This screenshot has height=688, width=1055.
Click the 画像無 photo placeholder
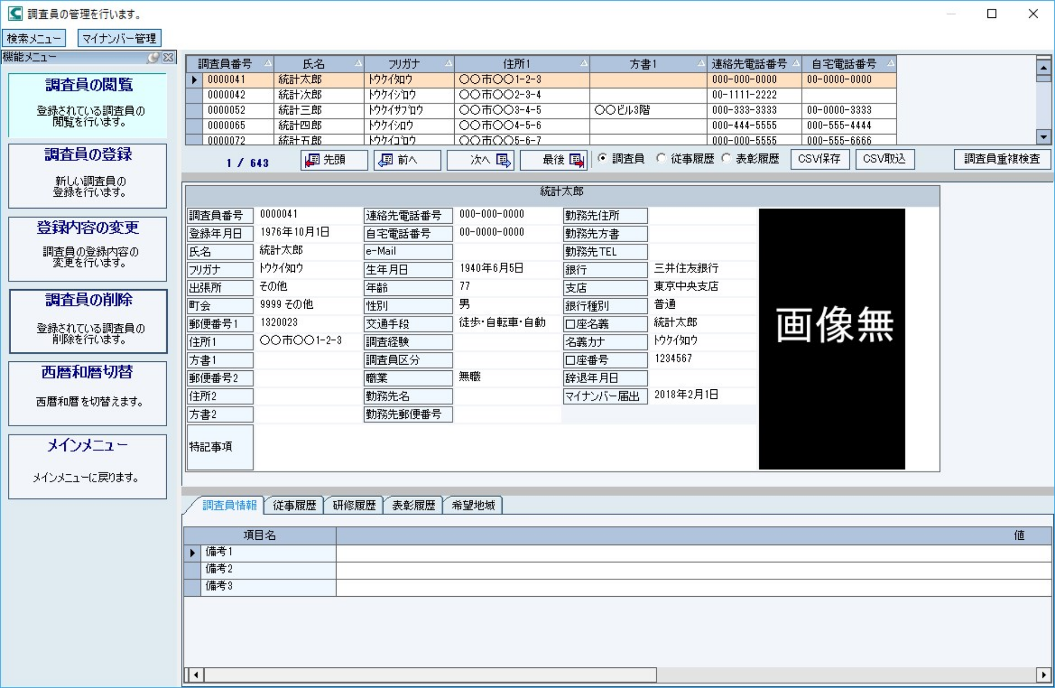coord(832,339)
